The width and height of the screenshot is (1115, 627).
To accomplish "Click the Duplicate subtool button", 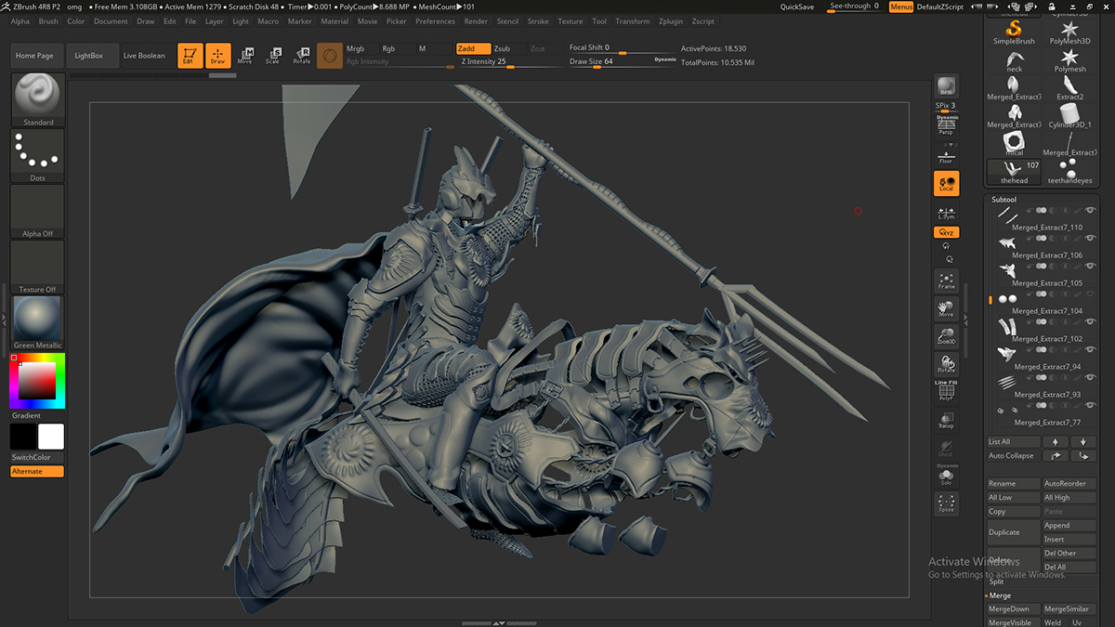I will [x=1013, y=532].
